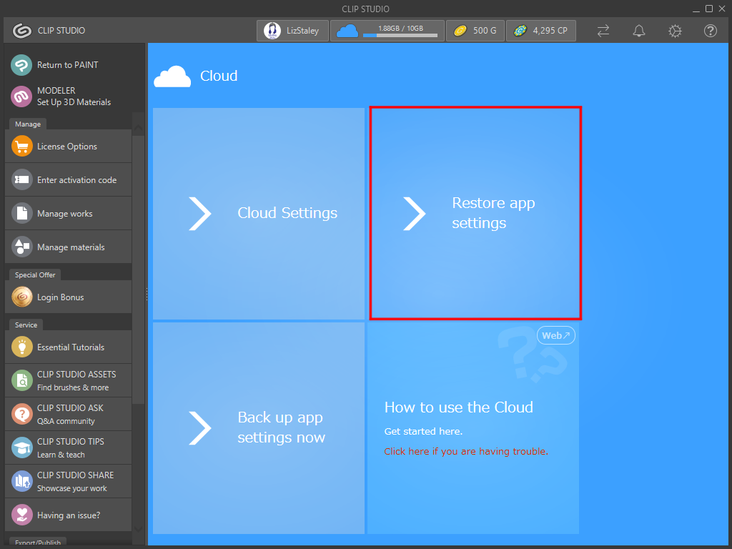Click the Return to PAINT icon
Screen dimensions: 732x549
coord(21,65)
